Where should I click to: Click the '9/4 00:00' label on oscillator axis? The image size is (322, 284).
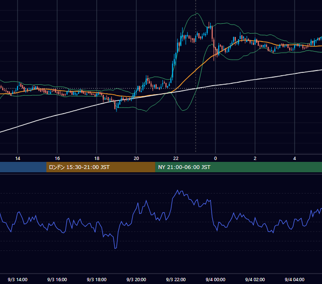215,279
